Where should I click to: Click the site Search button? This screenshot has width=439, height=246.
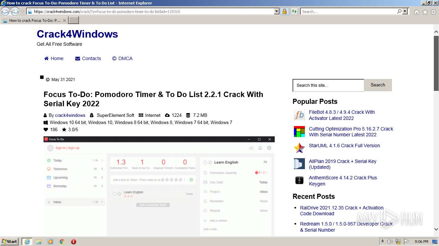pos(378,85)
